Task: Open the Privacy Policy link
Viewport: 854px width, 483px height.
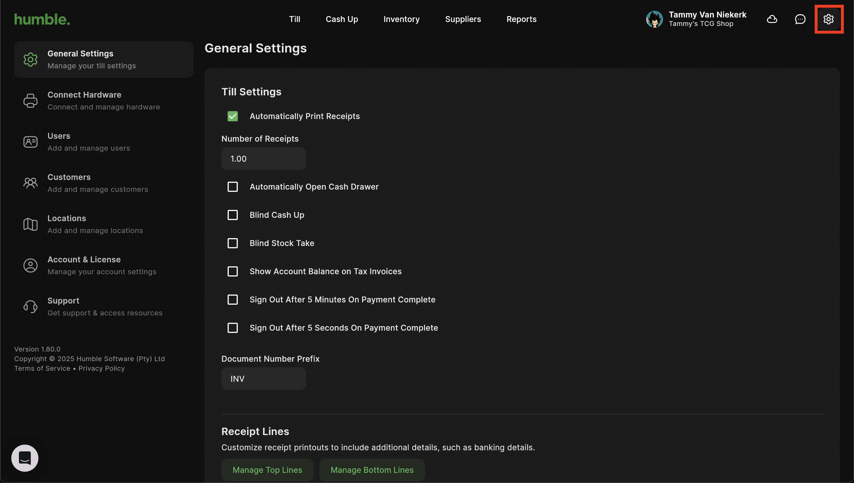Action: [101, 368]
